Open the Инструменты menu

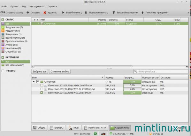[37, 7]
